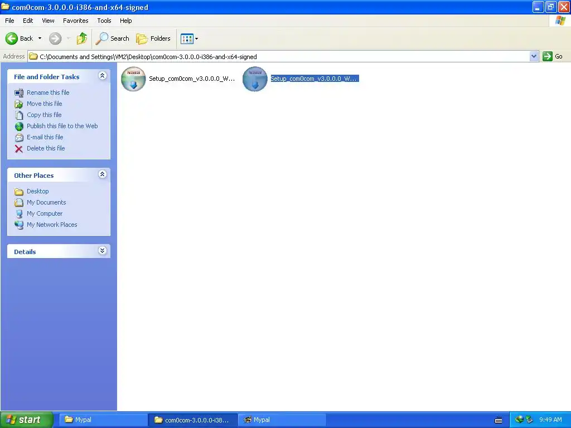
Task: Click the red X delete icon
Action: coord(19,149)
